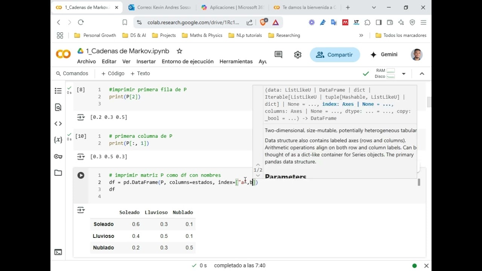Open Brave Shields lion icon
Screen dimensions: 482x271
click(263, 22)
